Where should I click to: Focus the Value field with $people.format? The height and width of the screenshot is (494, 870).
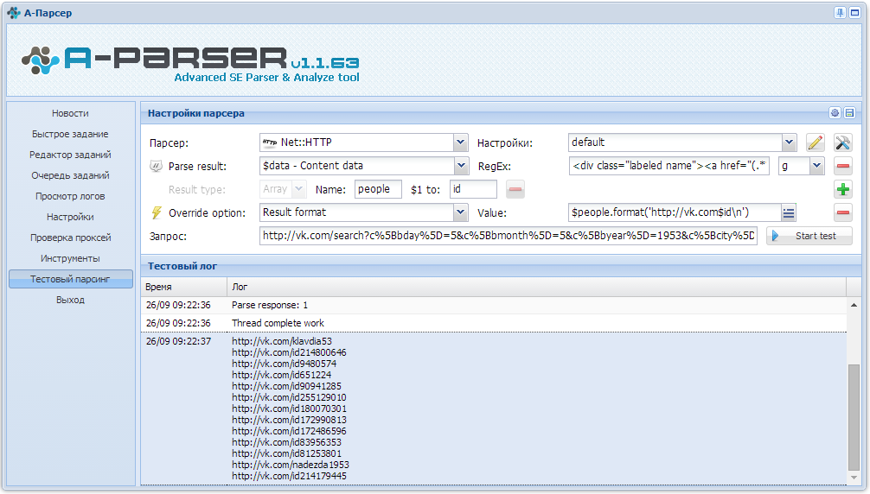click(675, 212)
